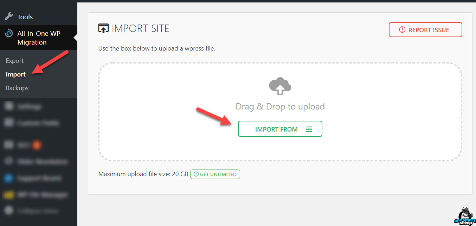Click the 20 GB file size link

180,174
